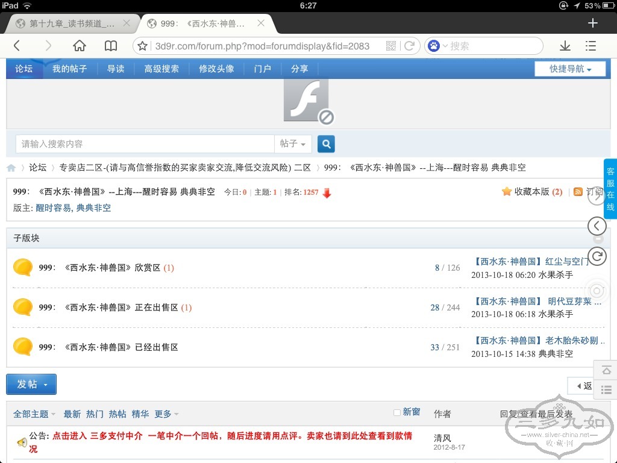Open 正在出售区 sub-forum link
Screen dimensions: 617x463
pyautogui.click(x=108, y=307)
